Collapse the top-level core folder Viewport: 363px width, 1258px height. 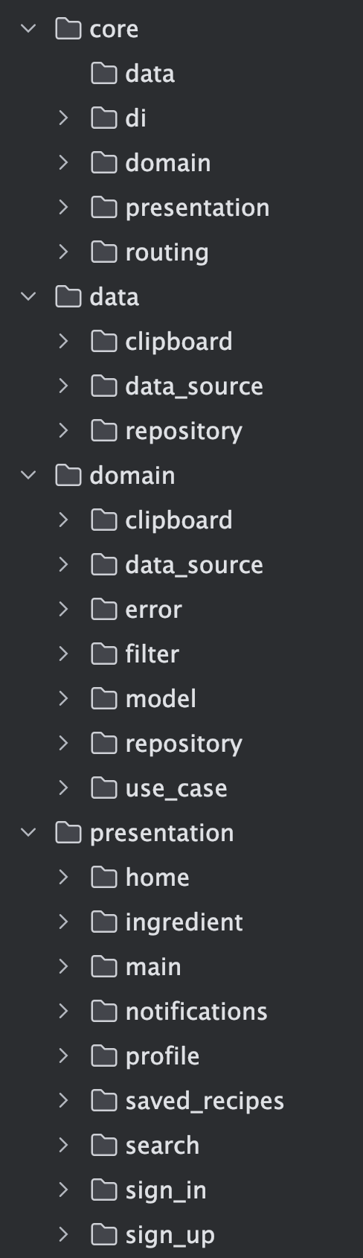pos(28,29)
